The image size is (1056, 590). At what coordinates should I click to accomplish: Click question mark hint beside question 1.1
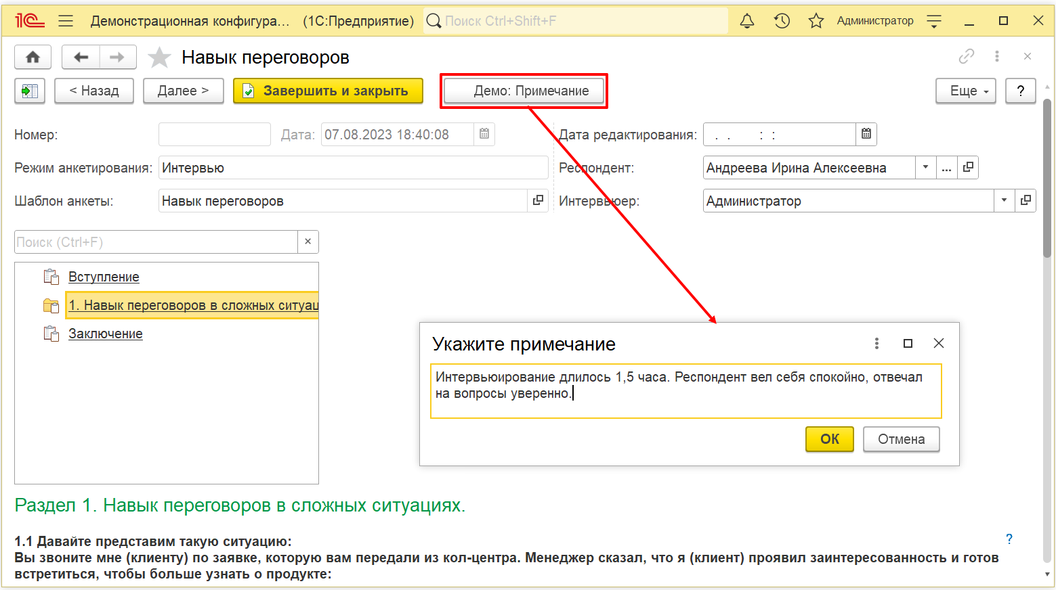(x=1009, y=539)
